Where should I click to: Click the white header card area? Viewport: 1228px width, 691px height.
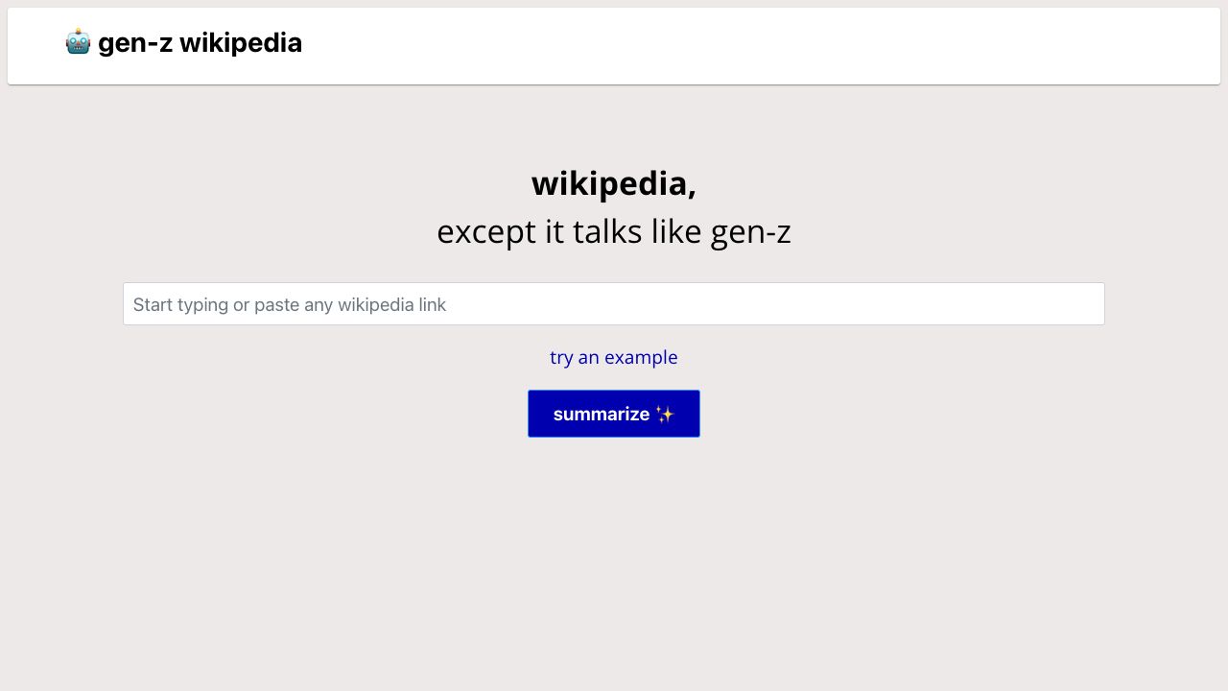[x=672, y=46]
